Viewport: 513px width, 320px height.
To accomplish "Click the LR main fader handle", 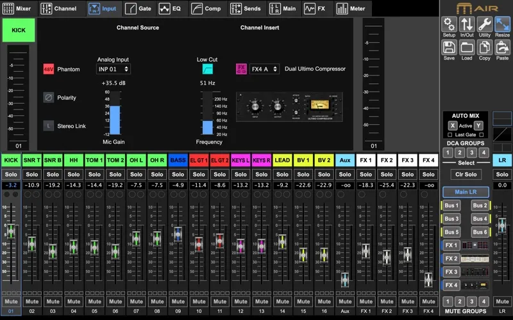I will (502, 226).
